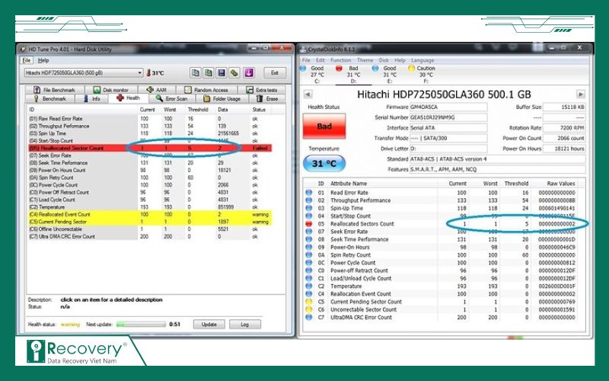The height and width of the screenshot is (381, 609).
Task: Click the Serial Number field in CrystalDiskInfo
Action: click(448, 117)
